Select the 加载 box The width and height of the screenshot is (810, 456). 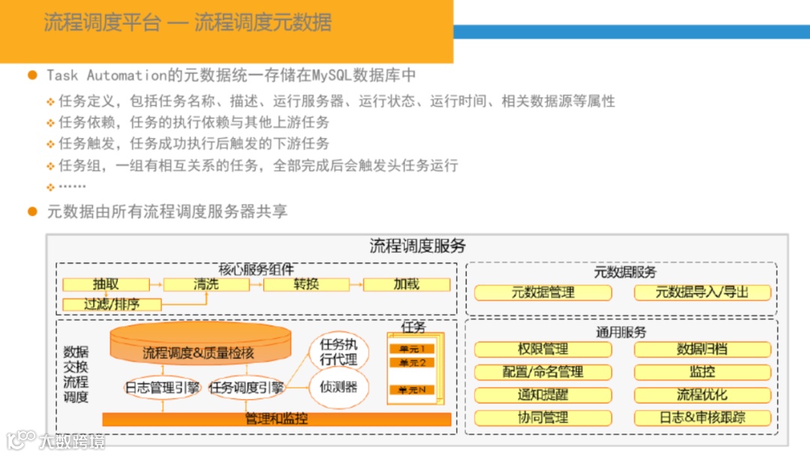tap(406, 284)
